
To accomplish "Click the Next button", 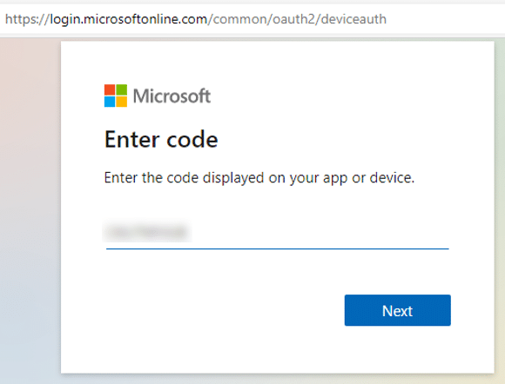I will (x=397, y=310).
